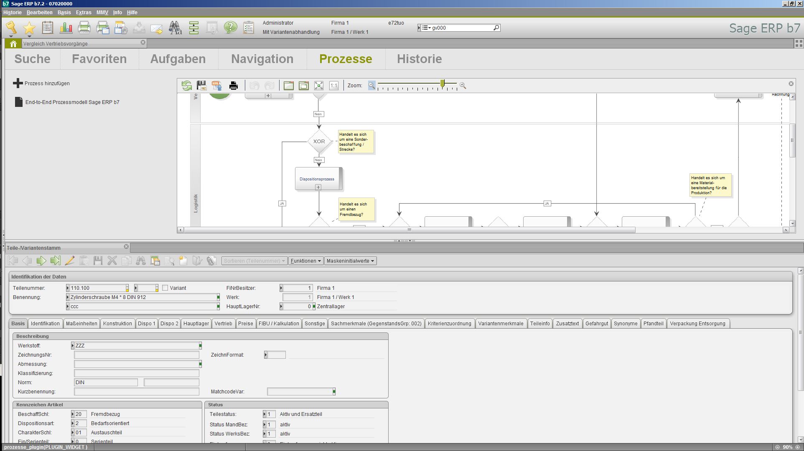Open End-to-End Prozessmodell Sage ERP b7

(x=67, y=102)
